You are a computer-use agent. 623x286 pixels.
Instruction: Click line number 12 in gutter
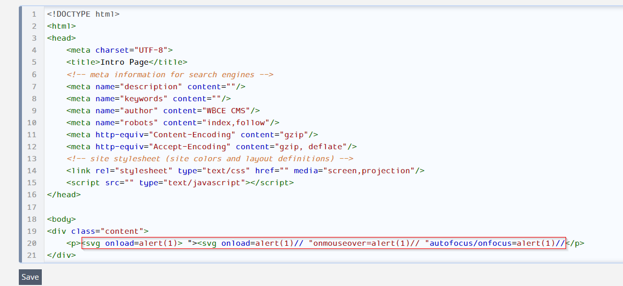(32, 147)
